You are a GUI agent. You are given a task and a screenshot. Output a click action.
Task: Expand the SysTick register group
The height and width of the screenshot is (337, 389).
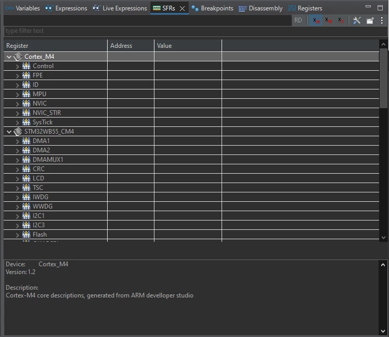point(17,123)
